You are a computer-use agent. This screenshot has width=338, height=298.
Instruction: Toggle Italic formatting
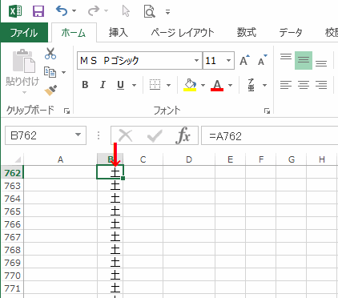[103, 85]
